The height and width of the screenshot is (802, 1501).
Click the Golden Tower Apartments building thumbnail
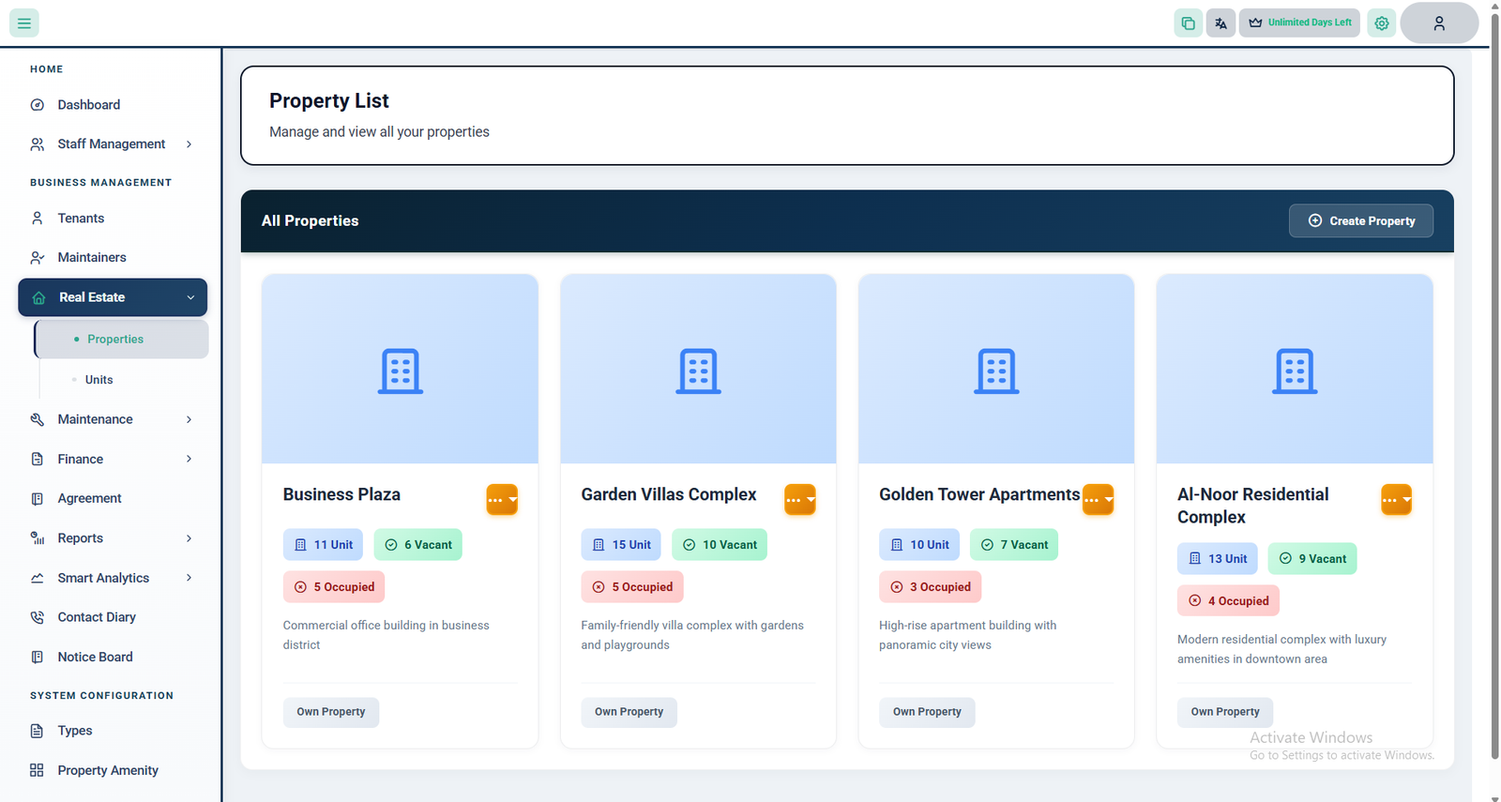click(996, 370)
